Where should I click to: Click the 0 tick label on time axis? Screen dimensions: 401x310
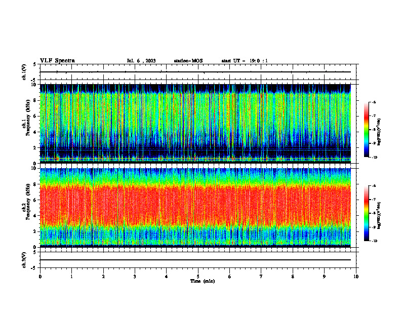(40, 277)
